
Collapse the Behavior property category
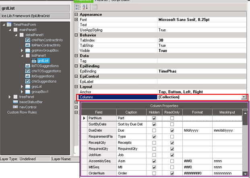76,35
